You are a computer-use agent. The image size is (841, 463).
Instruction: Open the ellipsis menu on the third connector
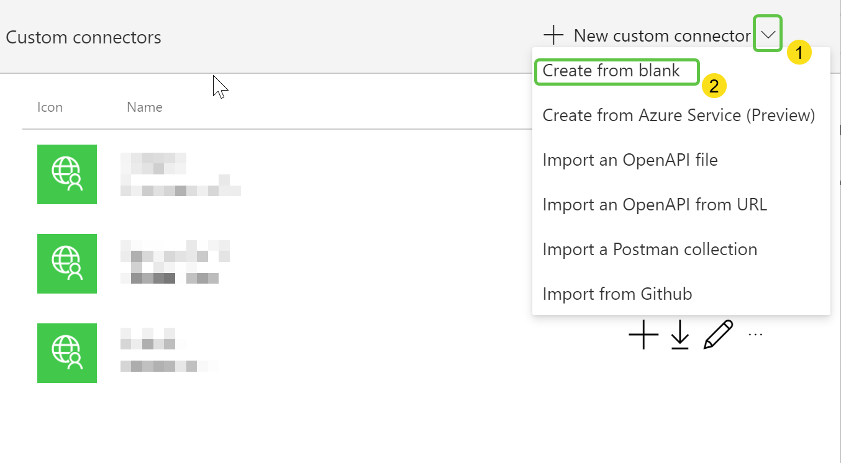point(755,335)
